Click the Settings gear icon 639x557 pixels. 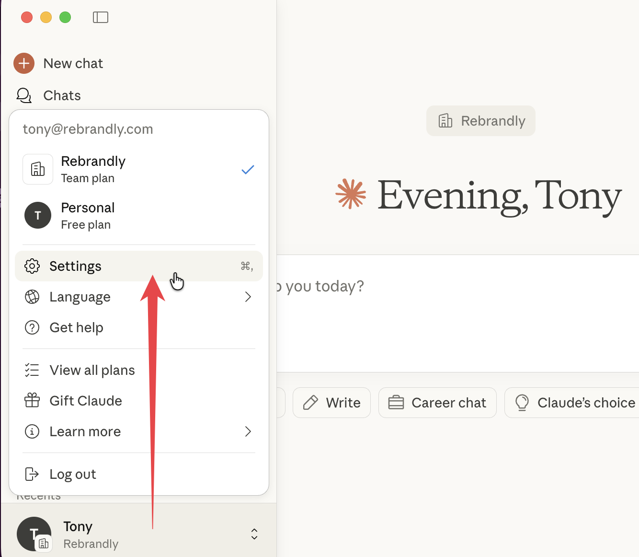coord(32,266)
